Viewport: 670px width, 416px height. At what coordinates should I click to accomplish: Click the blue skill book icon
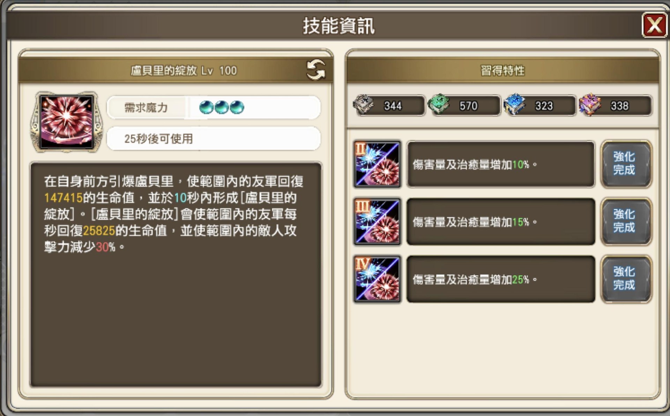(x=515, y=104)
